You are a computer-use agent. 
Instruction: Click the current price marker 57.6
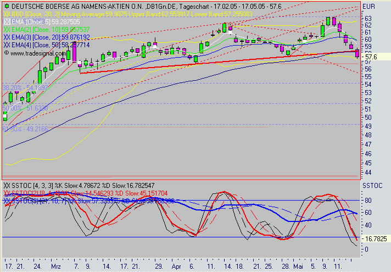(371, 57)
